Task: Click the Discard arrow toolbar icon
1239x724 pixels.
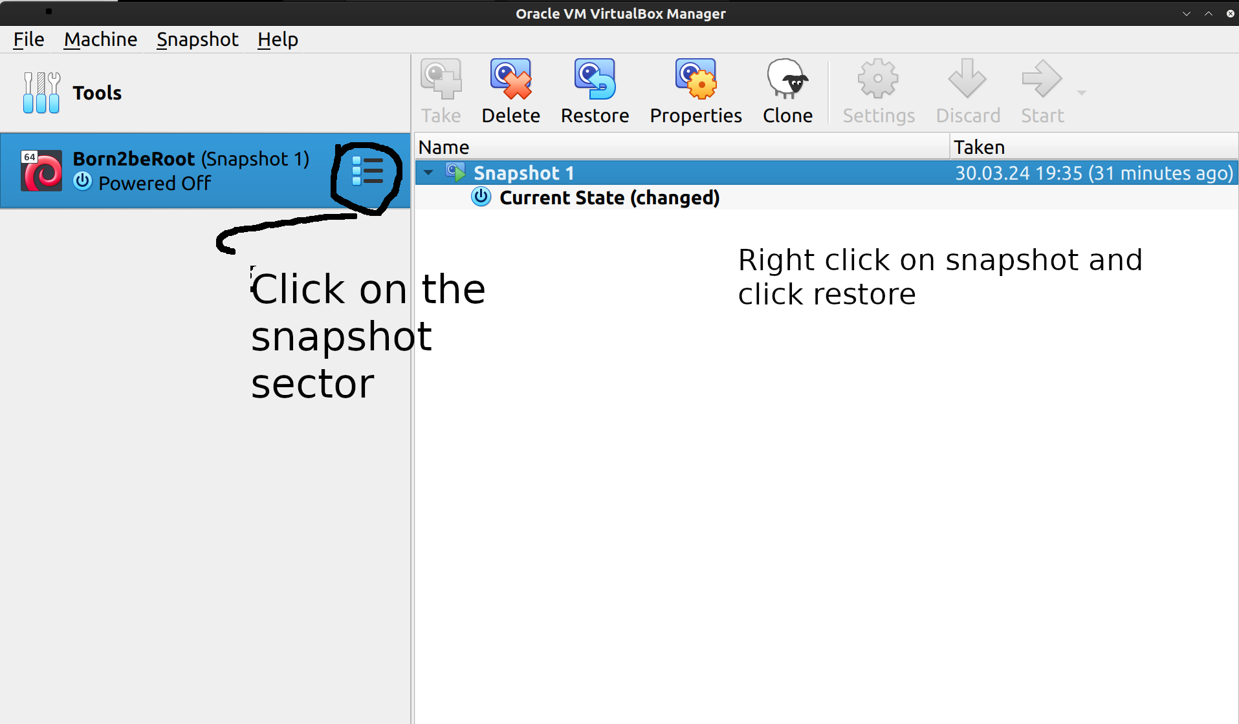Action: pos(967,80)
